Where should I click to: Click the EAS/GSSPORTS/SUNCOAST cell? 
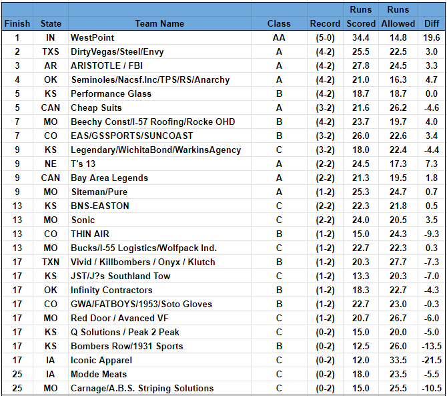[159, 136]
